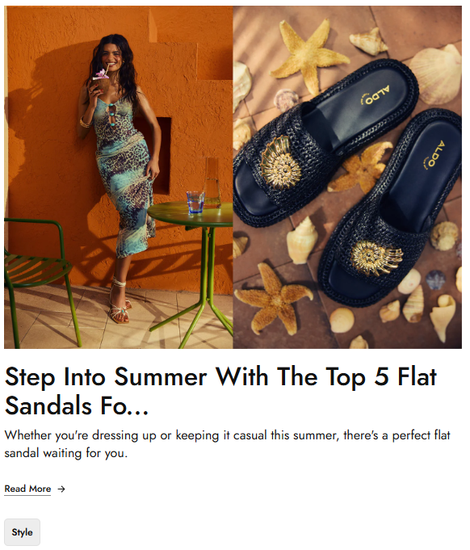
Task: Click the starfish at bottom of sandal photo
Action: pyautogui.click(x=274, y=299)
